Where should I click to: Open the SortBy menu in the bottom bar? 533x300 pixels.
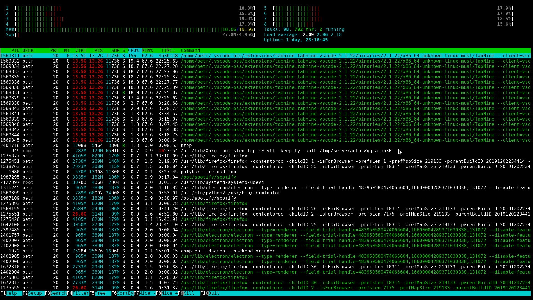coord(125,293)
